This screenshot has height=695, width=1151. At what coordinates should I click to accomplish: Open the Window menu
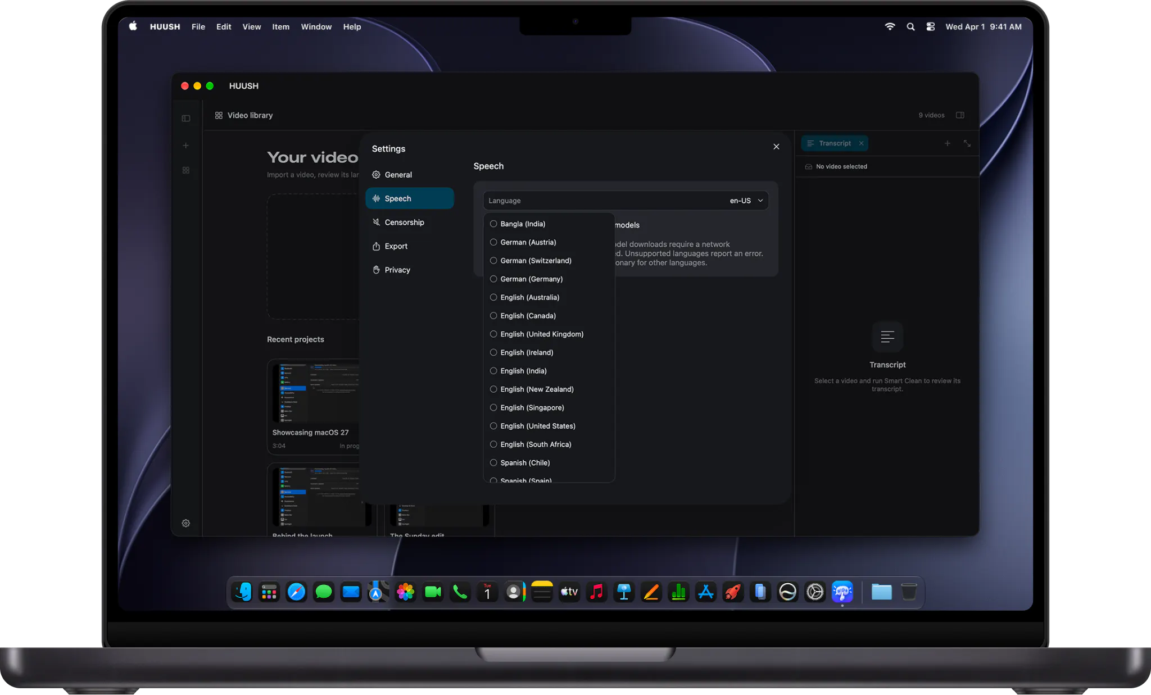(x=316, y=27)
